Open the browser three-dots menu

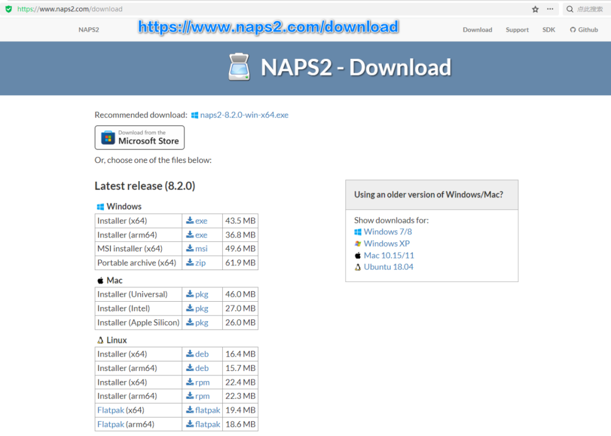[x=550, y=9]
